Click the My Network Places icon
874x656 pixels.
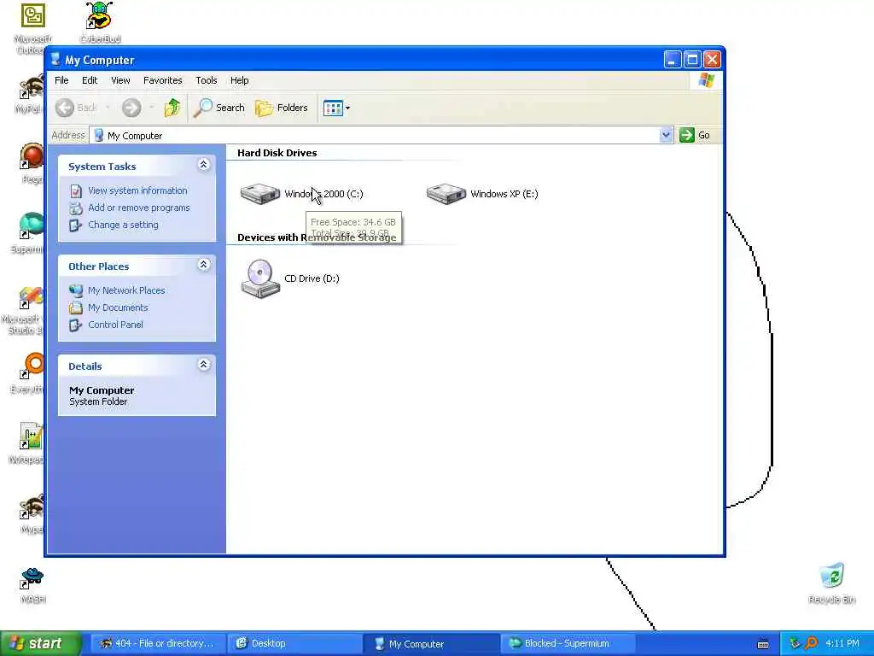click(76, 290)
